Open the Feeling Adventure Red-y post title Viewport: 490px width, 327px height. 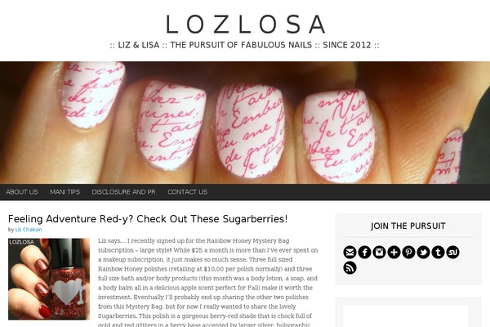[x=148, y=219]
